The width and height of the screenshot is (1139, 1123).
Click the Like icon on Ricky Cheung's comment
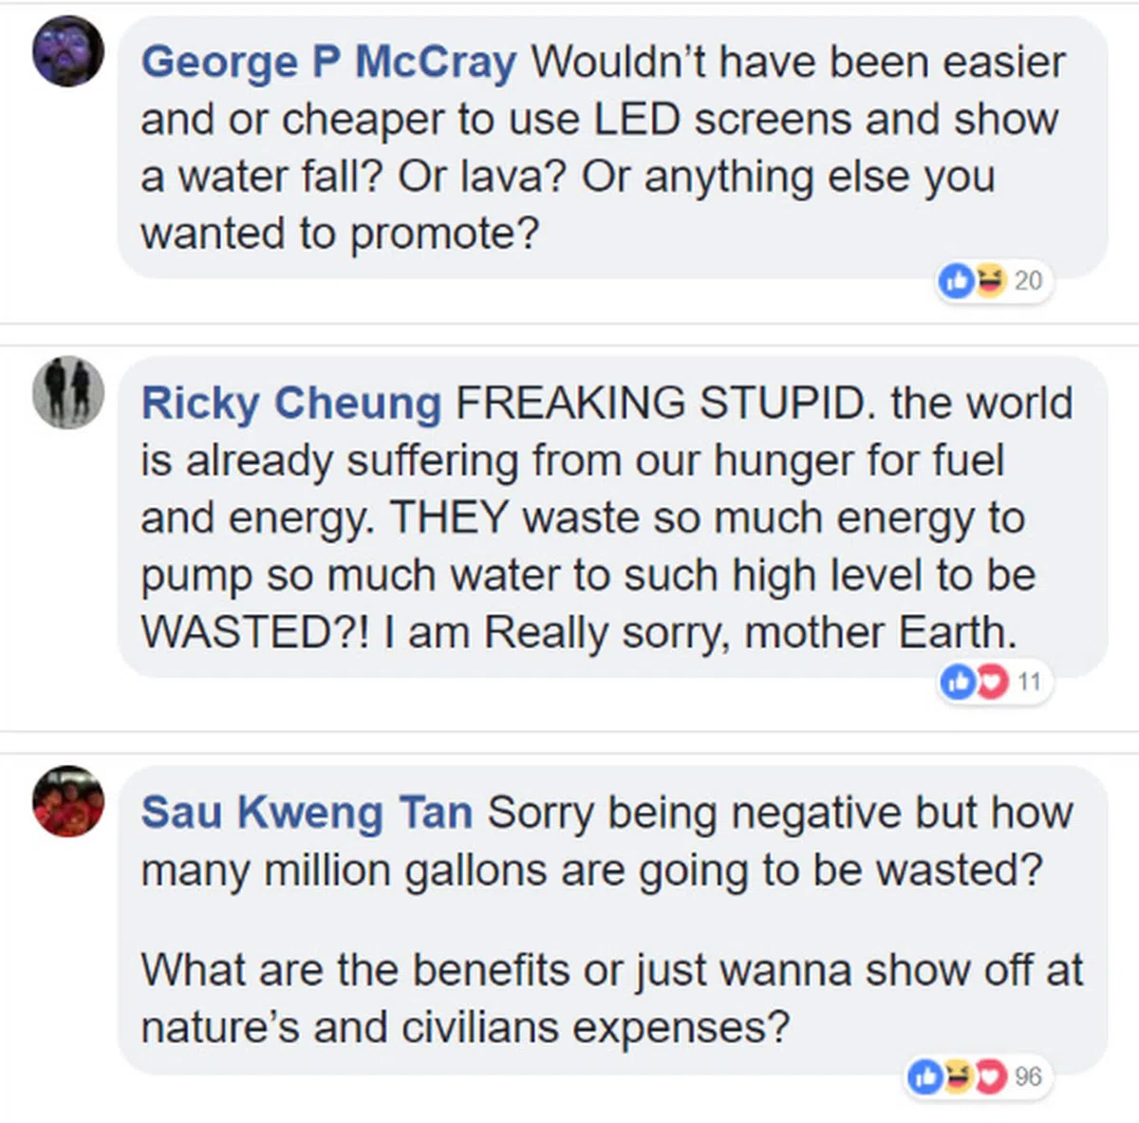tap(957, 681)
